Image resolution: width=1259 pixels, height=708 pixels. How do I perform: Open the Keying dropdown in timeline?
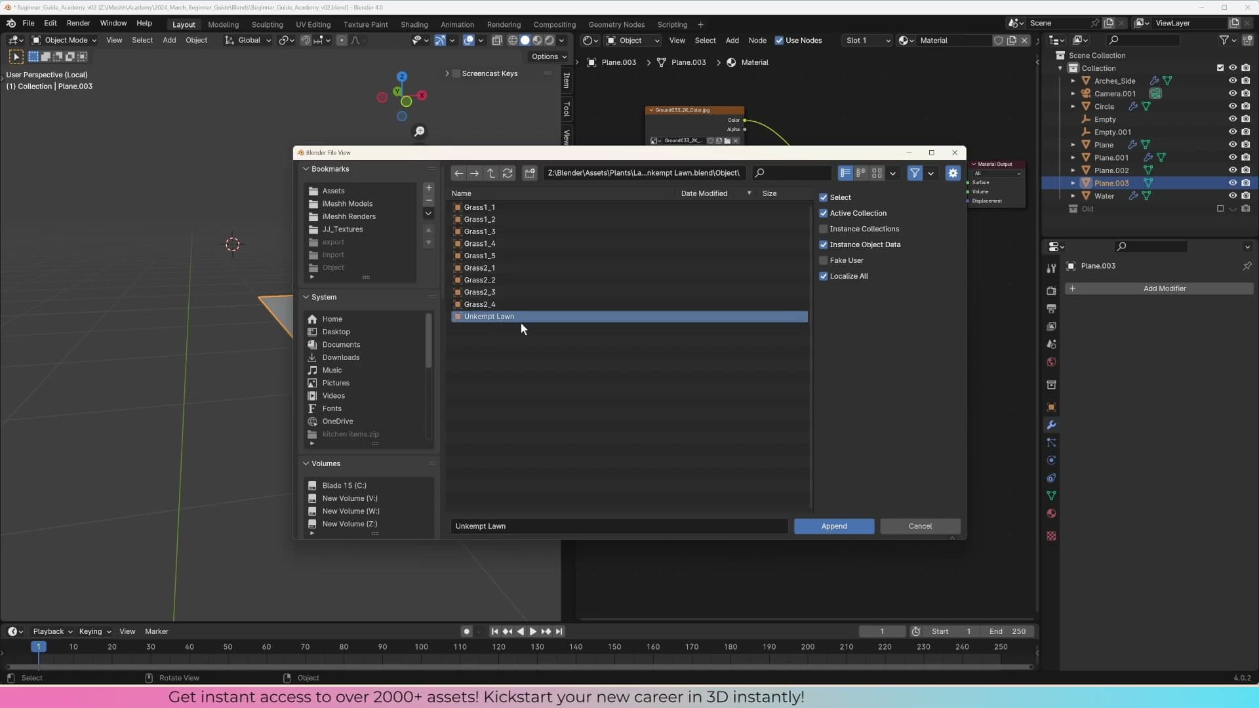click(95, 631)
